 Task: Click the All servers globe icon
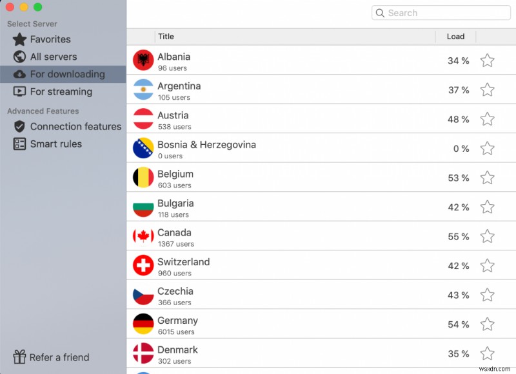tap(19, 57)
